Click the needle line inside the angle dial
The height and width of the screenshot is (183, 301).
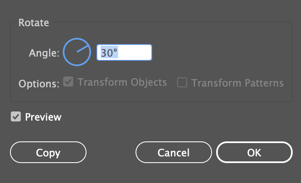point(84,49)
